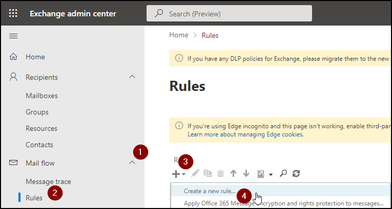Click the copy rule icon
This screenshot has width=392, height=209.
pyautogui.click(x=208, y=174)
